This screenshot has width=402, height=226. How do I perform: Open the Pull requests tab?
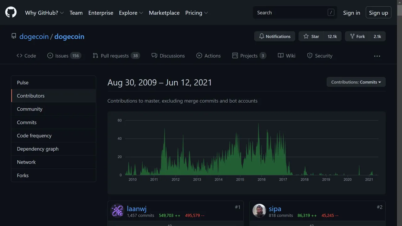coord(116,56)
